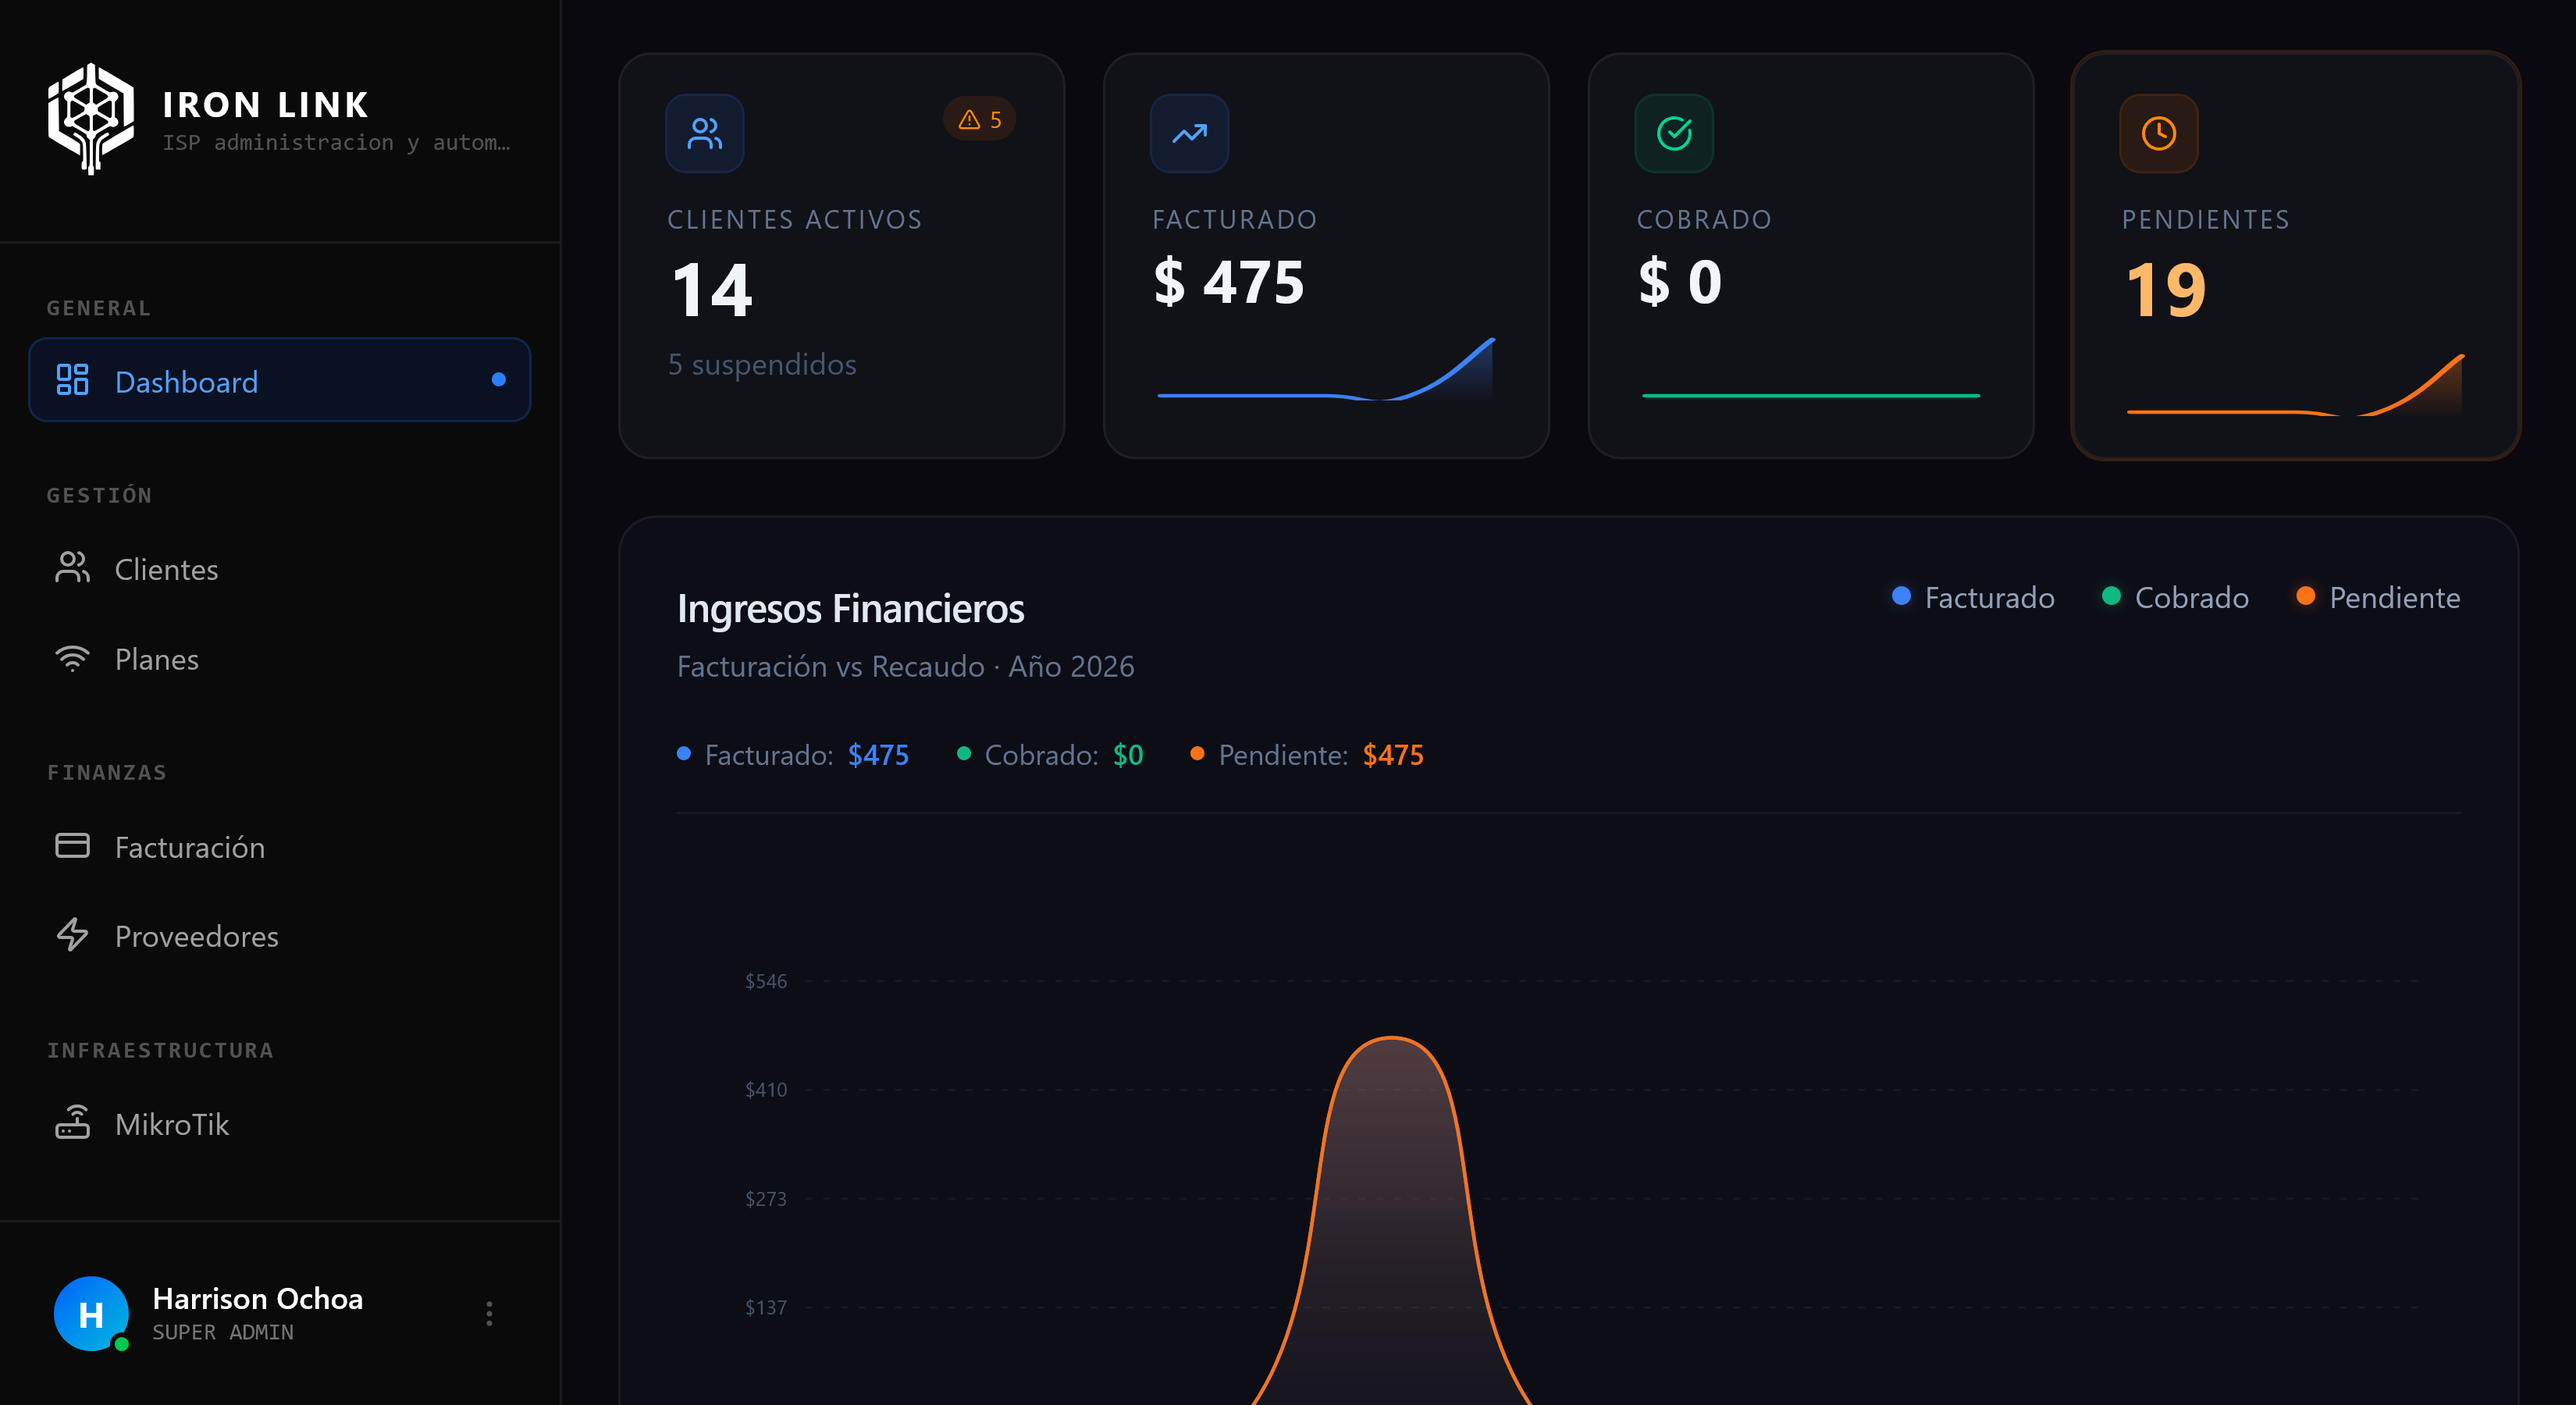Click the Pendientes orange sparkline
The width and height of the screenshot is (2576, 1405).
click(2295, 385)
